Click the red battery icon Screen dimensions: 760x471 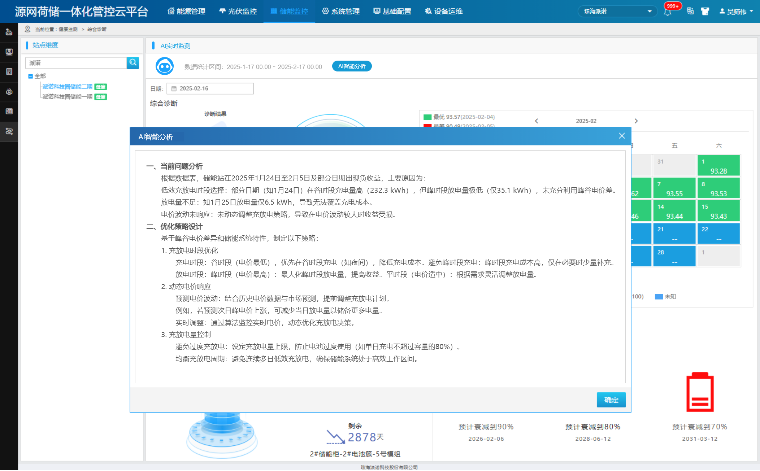pos(700,392)
